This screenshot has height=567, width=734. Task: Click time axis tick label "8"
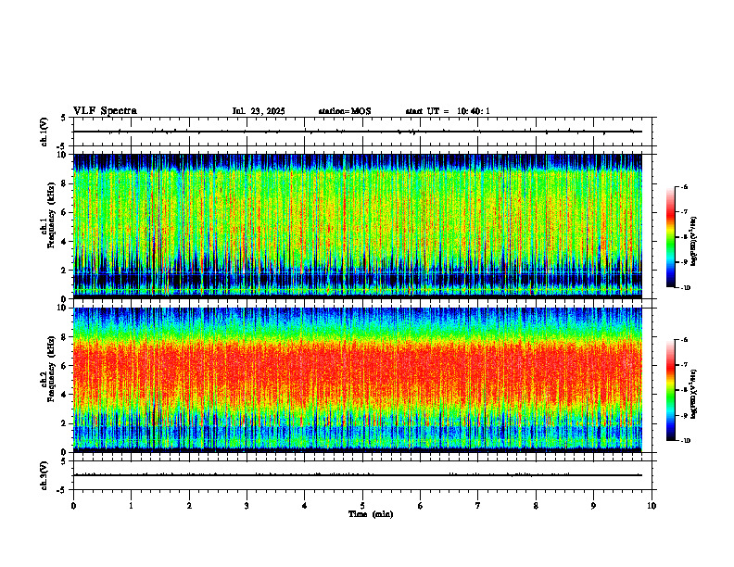pos(536,506)
